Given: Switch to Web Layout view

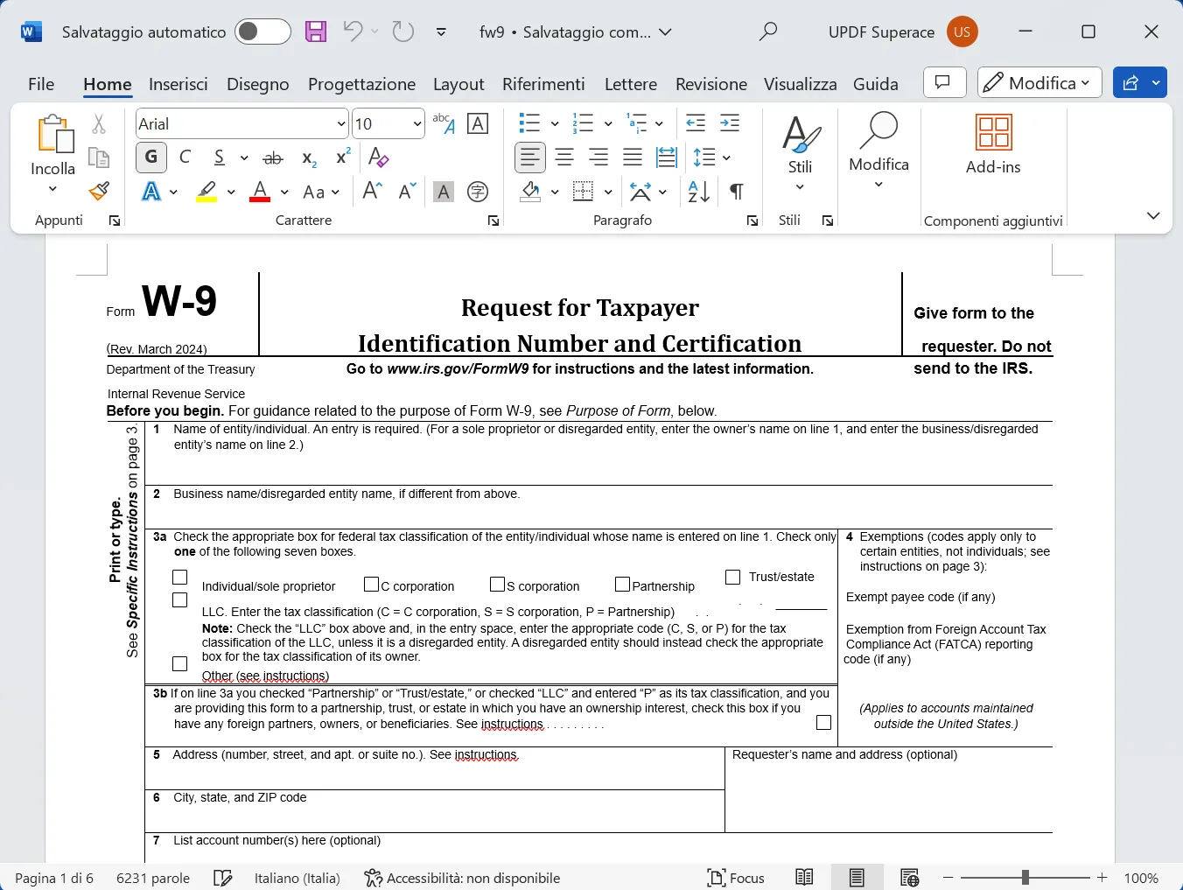Looking at the screenshot, I should [x=909, y=878].
